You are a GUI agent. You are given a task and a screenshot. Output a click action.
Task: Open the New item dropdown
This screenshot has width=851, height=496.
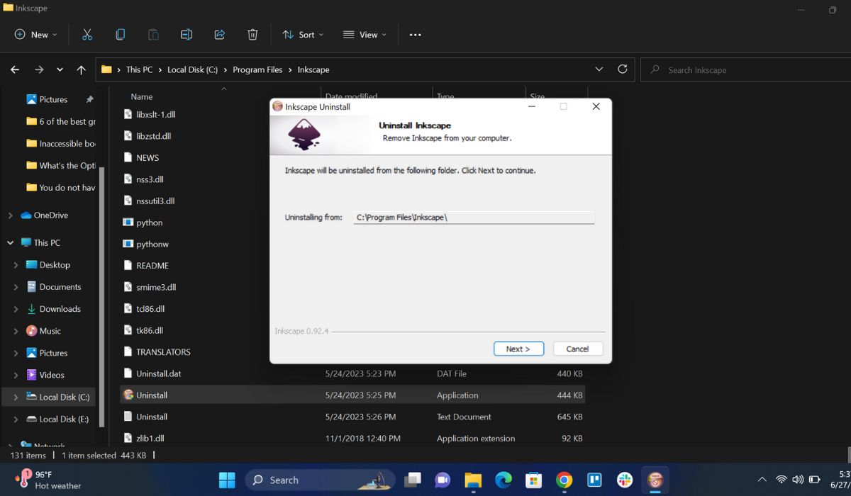click(x=33, y=34)
